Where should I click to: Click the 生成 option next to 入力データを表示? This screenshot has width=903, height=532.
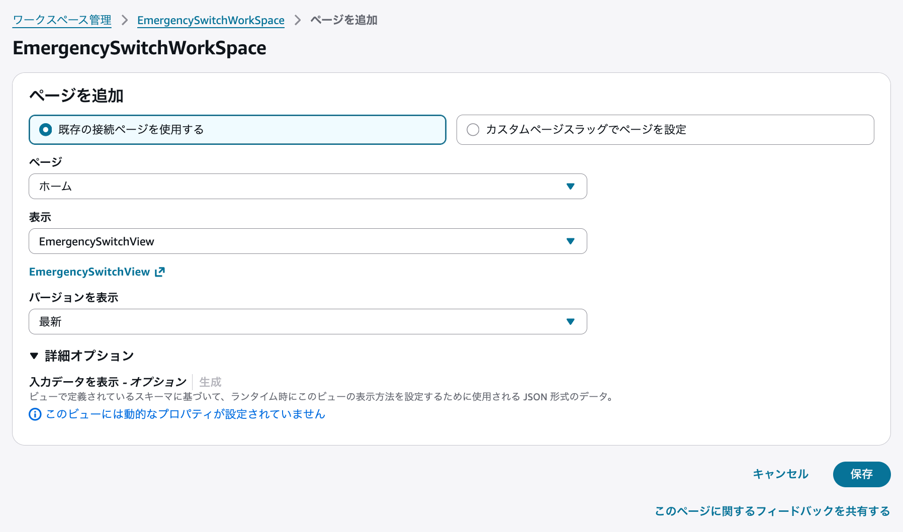click(209, 382)
